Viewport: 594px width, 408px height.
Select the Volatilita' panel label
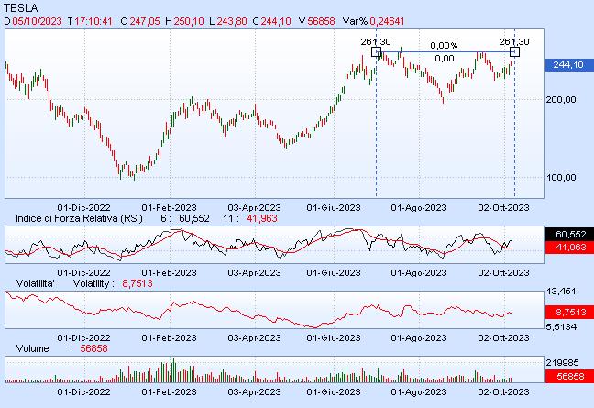click(x=31, y=284)
